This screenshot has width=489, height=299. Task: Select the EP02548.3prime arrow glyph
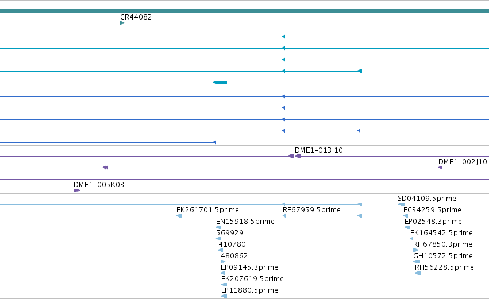tap(407, 227)
